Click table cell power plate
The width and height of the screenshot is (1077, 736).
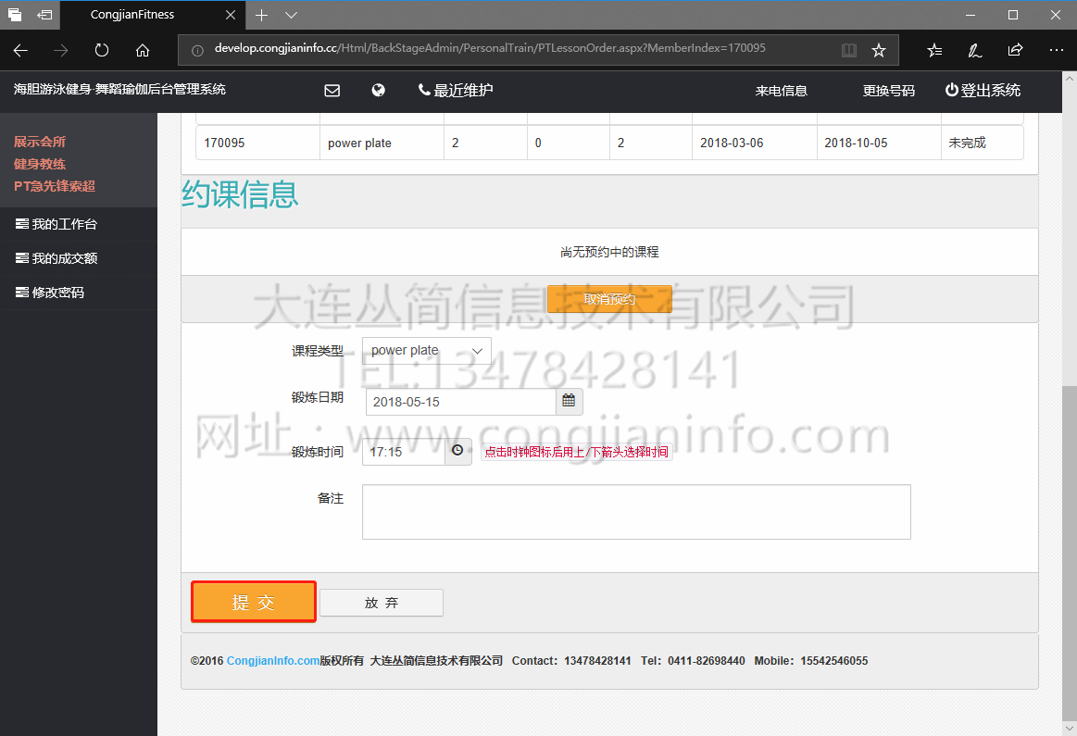click(382, 143)
